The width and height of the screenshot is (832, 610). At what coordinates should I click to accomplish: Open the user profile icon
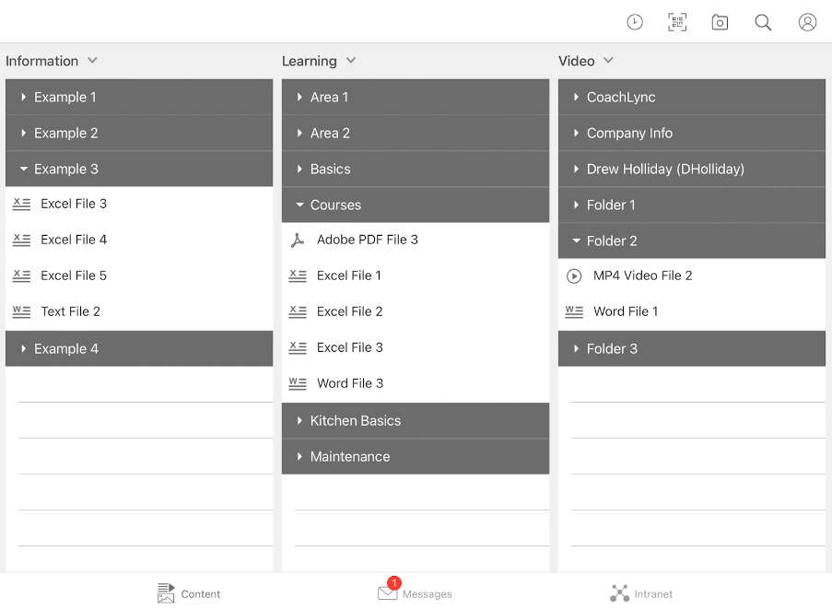point(808,22)
